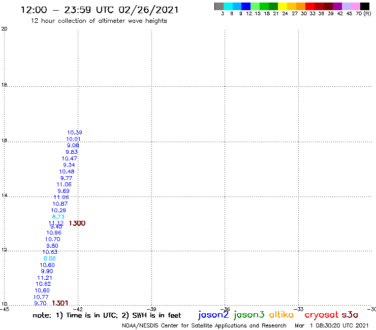Click the '12:00 – 23:59 UTC 02/26/2021' title
Image resolution: width=376 pixels, height=330 pixels.
tap(100, 10)
